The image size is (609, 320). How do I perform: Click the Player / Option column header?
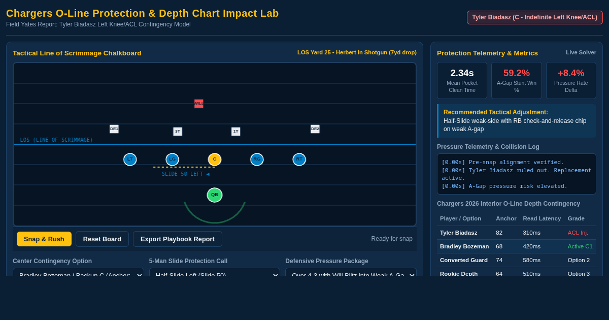point(460,218)
